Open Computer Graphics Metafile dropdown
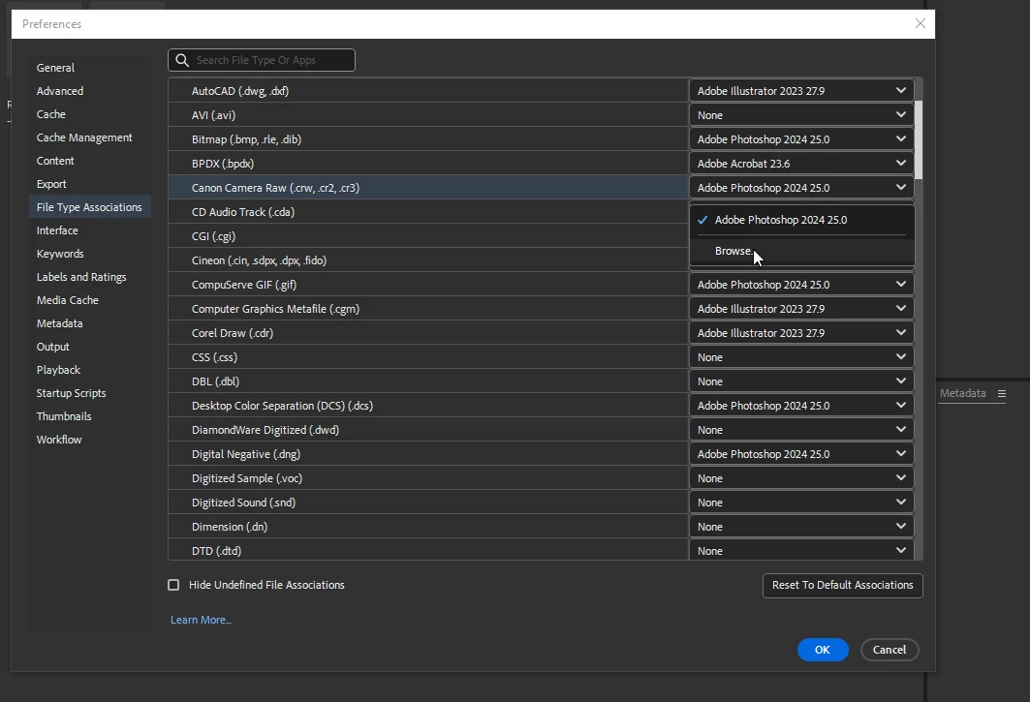1030x702 pixels. tap(800, 309)
